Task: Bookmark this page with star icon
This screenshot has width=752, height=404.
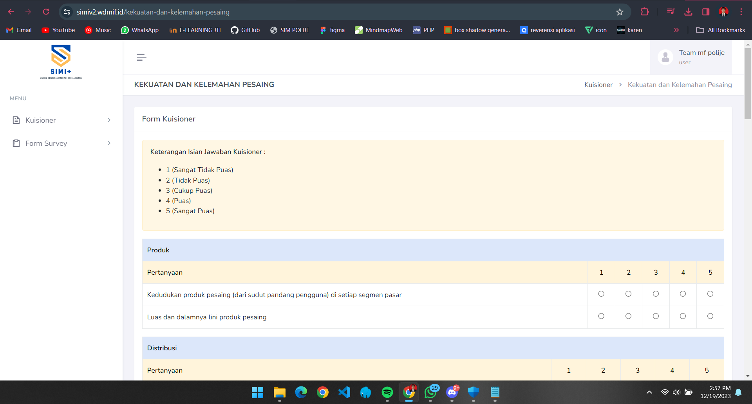Action: pyautogui.click(x=620, y=12)
